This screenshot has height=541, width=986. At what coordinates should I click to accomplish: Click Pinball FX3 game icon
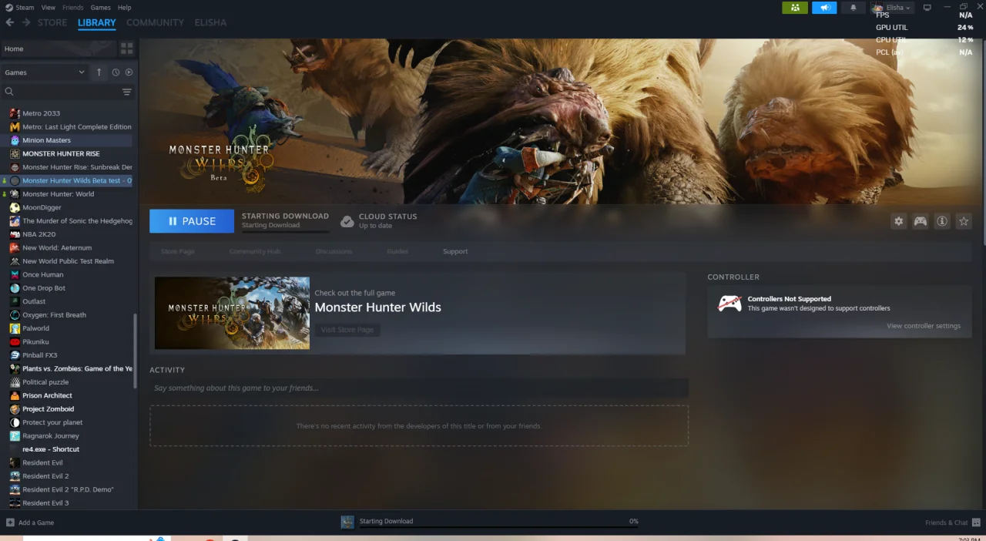click(15, 355)
